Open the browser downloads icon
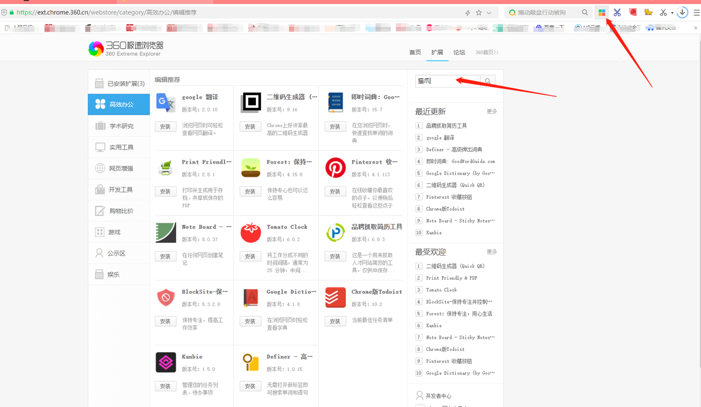This screenshot has height=407, width=701. (682, 12)
